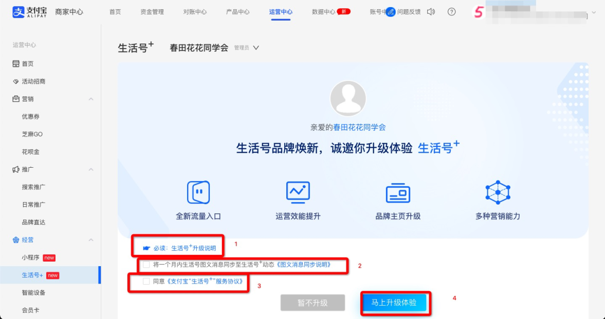Image resolution: width=605 pixels, height=319 pixels.
Task: Click the new badge next to 小程序
Action: pyautogui.click(x=49, y=258)
